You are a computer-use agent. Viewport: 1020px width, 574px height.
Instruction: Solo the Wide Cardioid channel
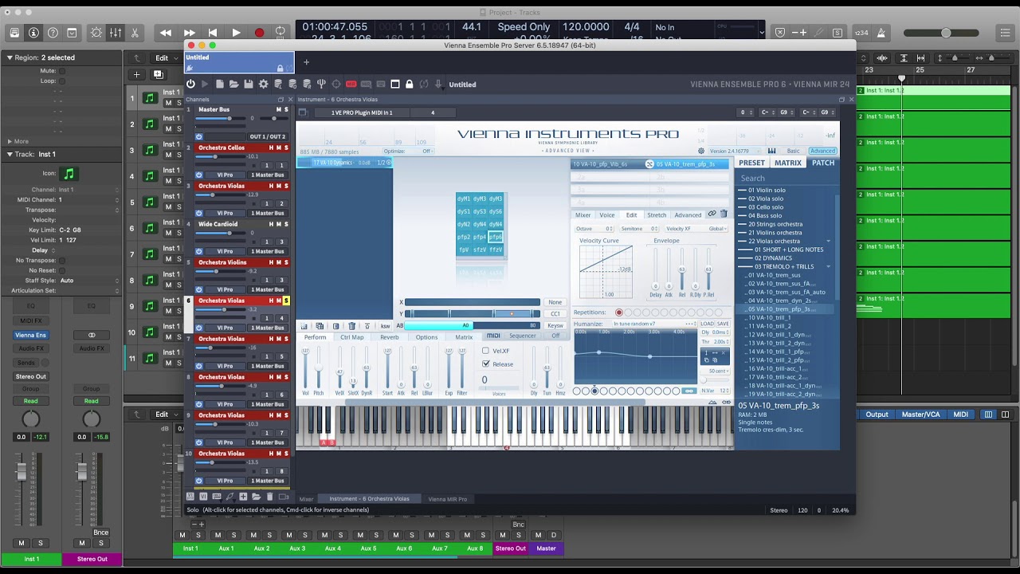click(x=286, y=224)
